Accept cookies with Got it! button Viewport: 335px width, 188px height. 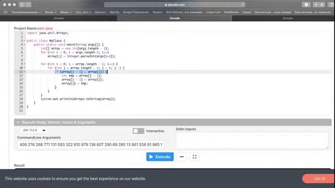319,179
